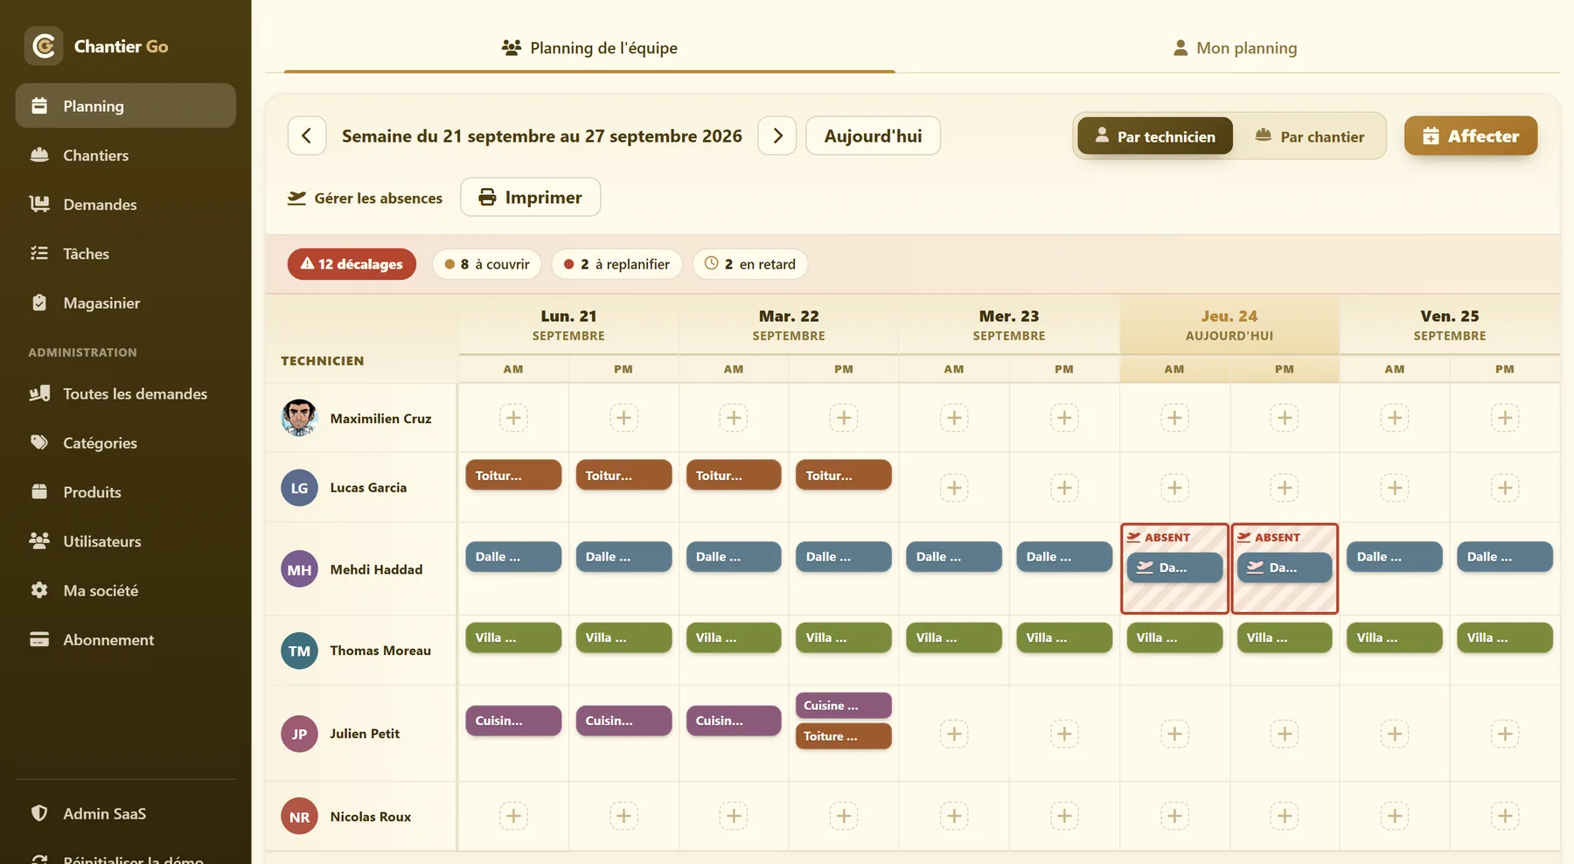Open Julien Petit's Toiture assignment Tuesday PM
Screen dimensions: 1574x864
point(844,736)
